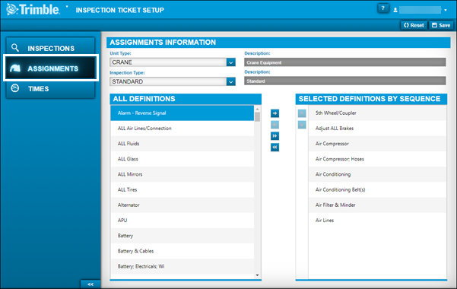Select Battery; Electricals; Wi definition
Viewport: 457px width, 289px height.
[x=182, y=266]
